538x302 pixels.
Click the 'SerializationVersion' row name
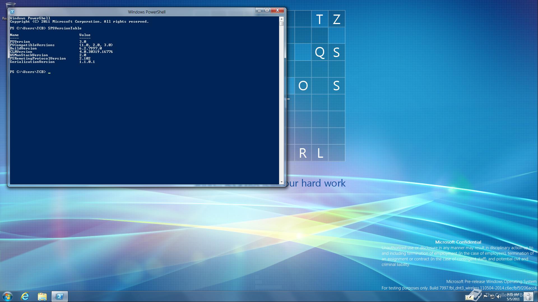32,62
